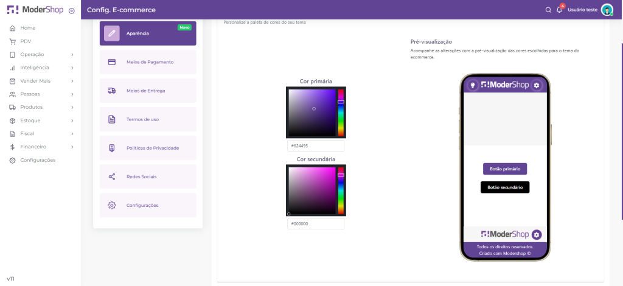
Task: Open search with the magnifier icon
Action: pyautogui.click(x=548, y=10)
